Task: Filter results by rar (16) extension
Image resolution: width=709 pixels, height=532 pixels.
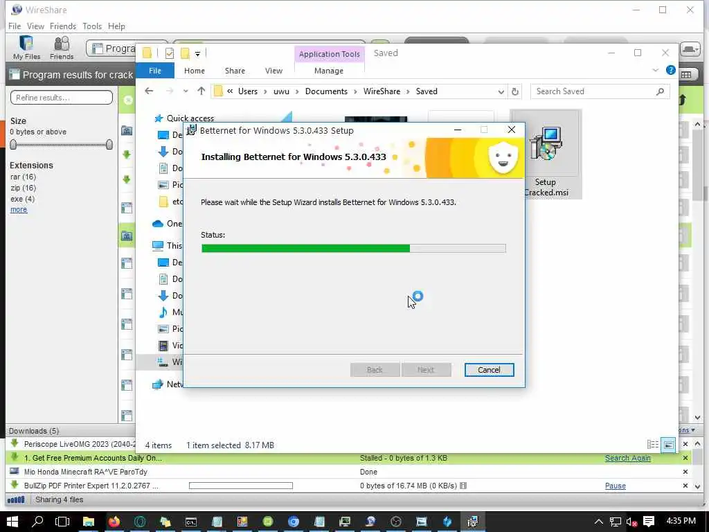Action: (x=23, y=177)
